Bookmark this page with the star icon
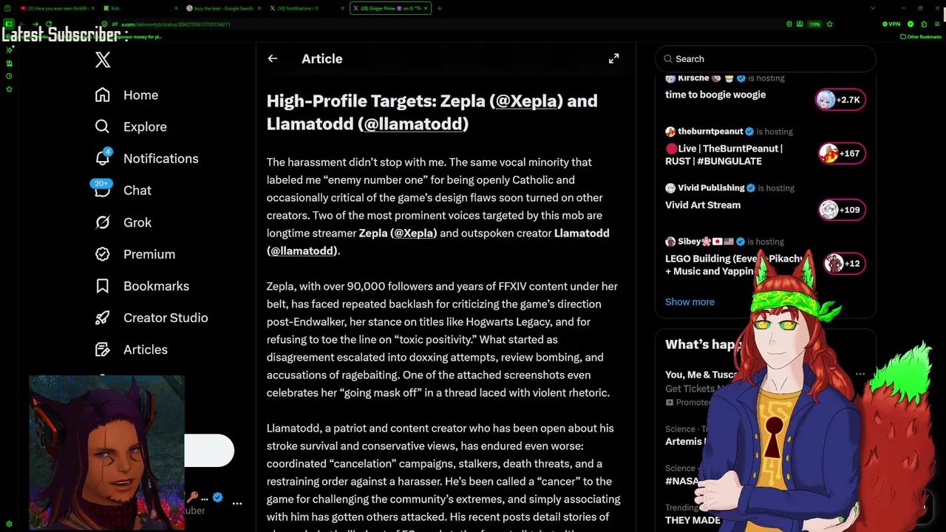The width and height of the screenshot is (946, 532). pos(829,24)
